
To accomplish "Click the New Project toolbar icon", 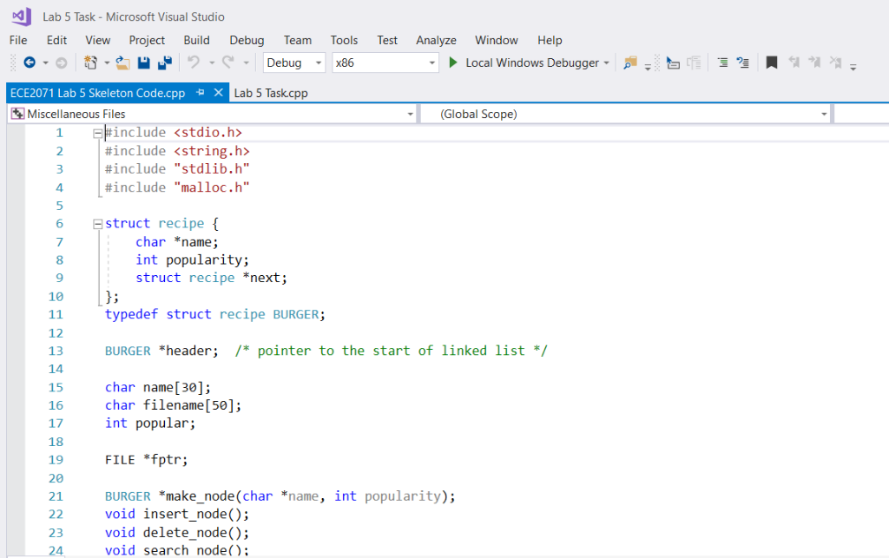I will point(90,62).
